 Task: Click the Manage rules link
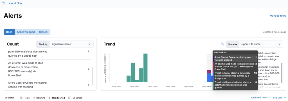coord(278,16)
